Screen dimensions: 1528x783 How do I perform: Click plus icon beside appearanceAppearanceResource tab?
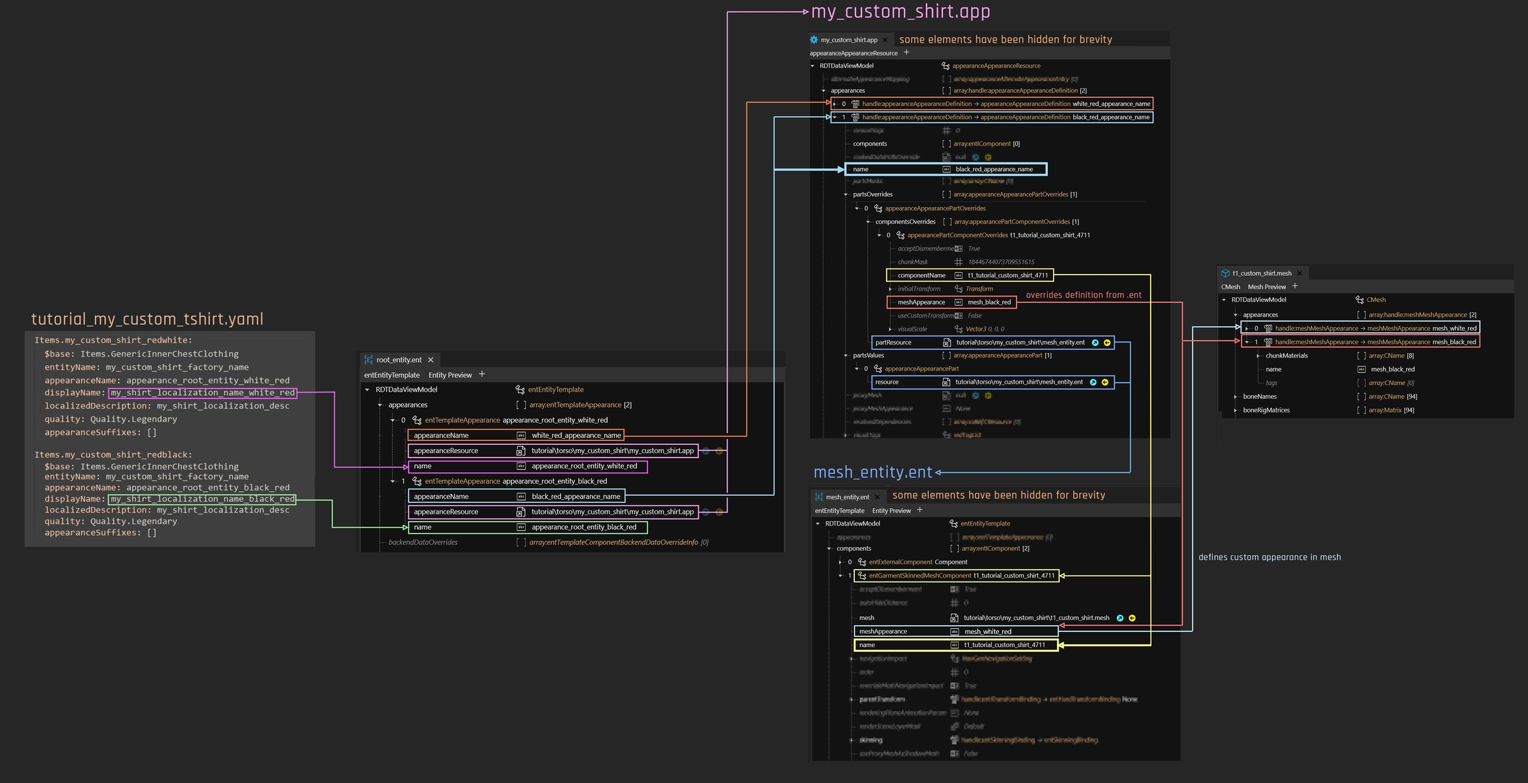click(907, 53)
